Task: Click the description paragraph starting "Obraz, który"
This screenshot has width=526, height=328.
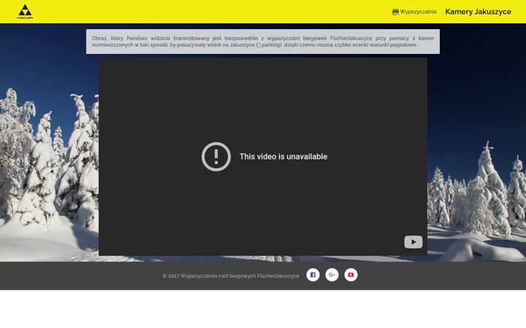Action: [x=263, y=42]
